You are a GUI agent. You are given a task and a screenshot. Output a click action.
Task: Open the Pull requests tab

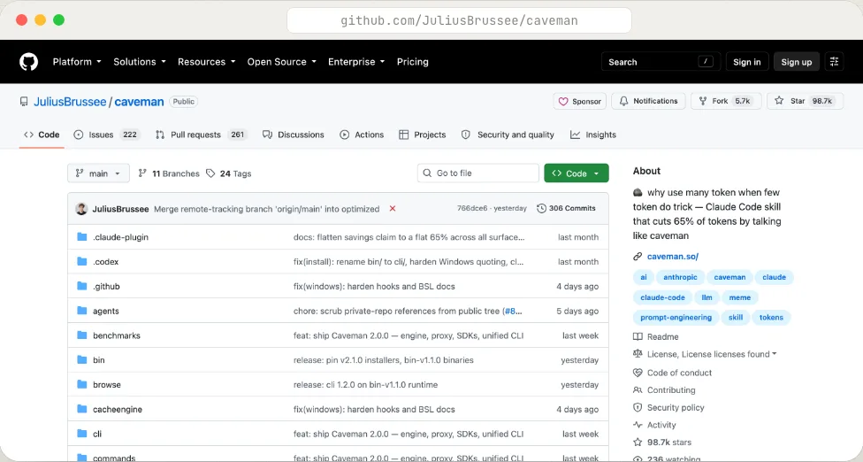tap(201, 135)
